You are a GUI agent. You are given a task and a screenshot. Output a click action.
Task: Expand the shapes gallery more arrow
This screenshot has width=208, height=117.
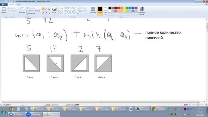pyautogui.click(x=78, y=13)
